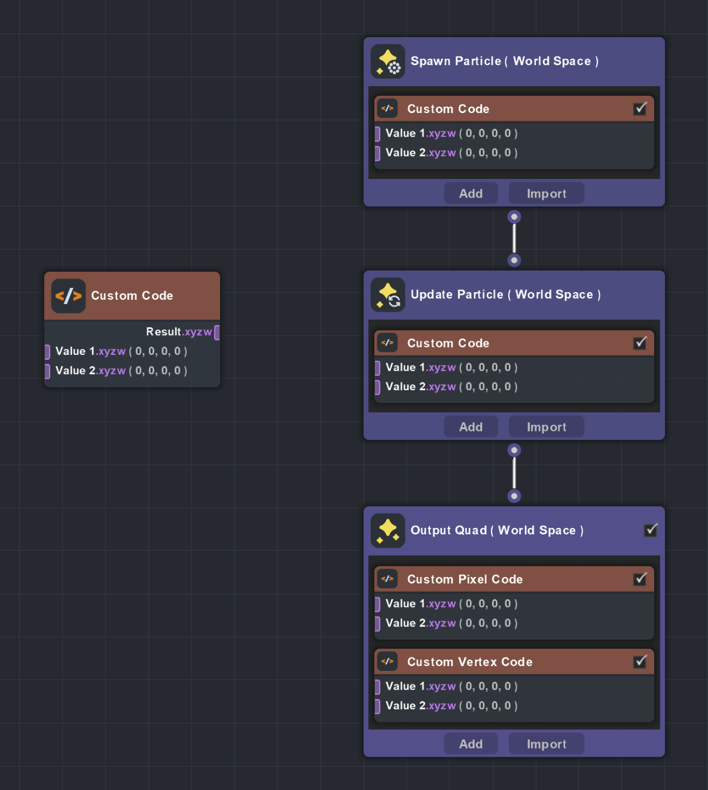Click Add in the Spawn Particle context
Image resolution: width=708 pixels, height=790 pixels.
[x=471, y=193]
